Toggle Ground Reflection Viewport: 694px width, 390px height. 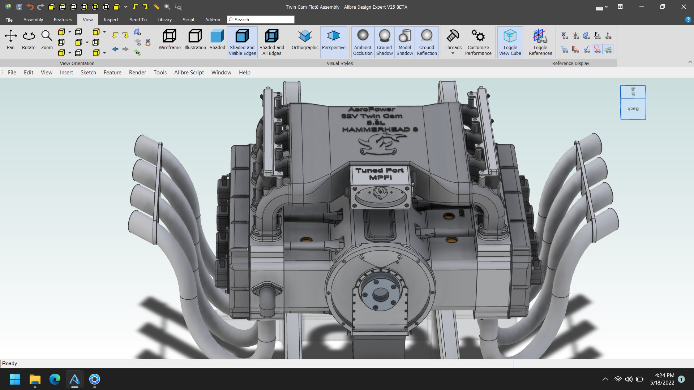(x=427, y=42)
